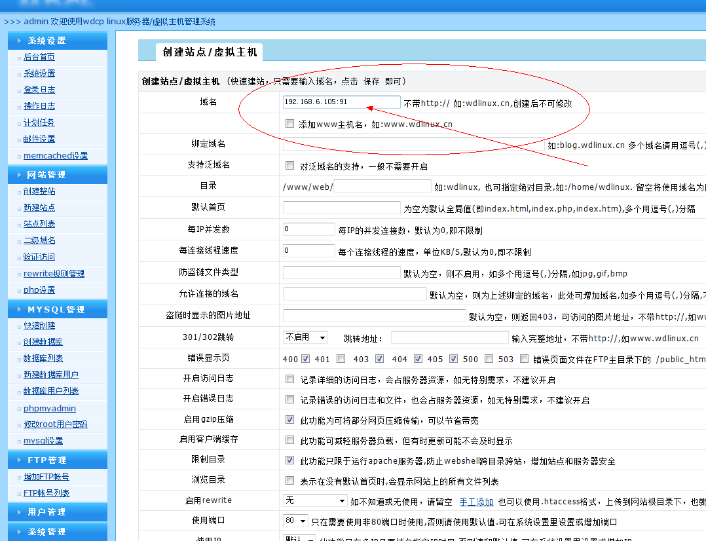Open the 使用端口 dropdown
The width and height of the screenshot is (706, 541).
[x=295, y=521]
